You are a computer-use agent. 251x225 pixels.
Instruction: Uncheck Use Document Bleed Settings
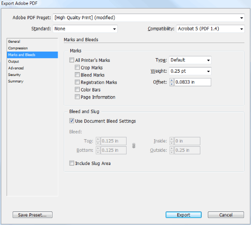pyautogui.click(x=72, y=121)
